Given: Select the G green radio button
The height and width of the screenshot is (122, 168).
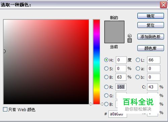Looking at the screenshot, I should pos(106,95).
